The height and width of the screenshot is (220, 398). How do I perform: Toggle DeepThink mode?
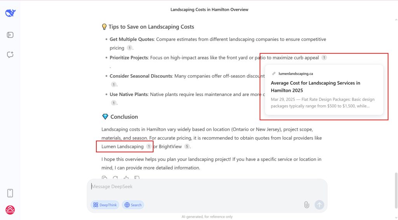click(105, 205)
